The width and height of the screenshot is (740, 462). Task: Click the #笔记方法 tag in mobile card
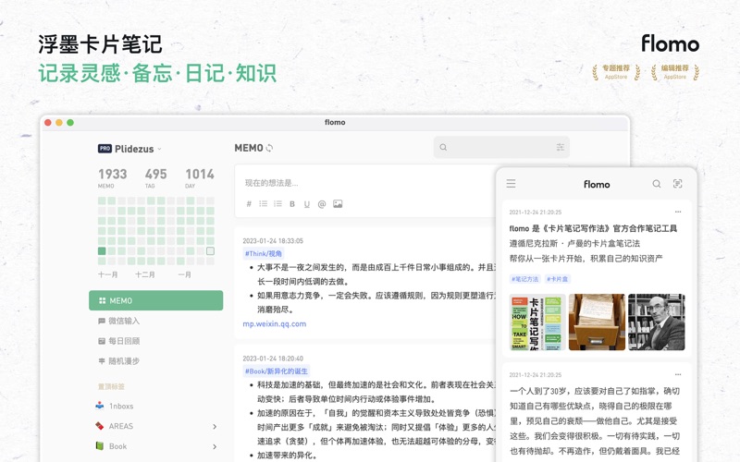point(524,279)
